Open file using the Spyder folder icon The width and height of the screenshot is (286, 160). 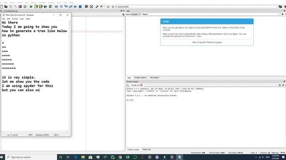6,7
